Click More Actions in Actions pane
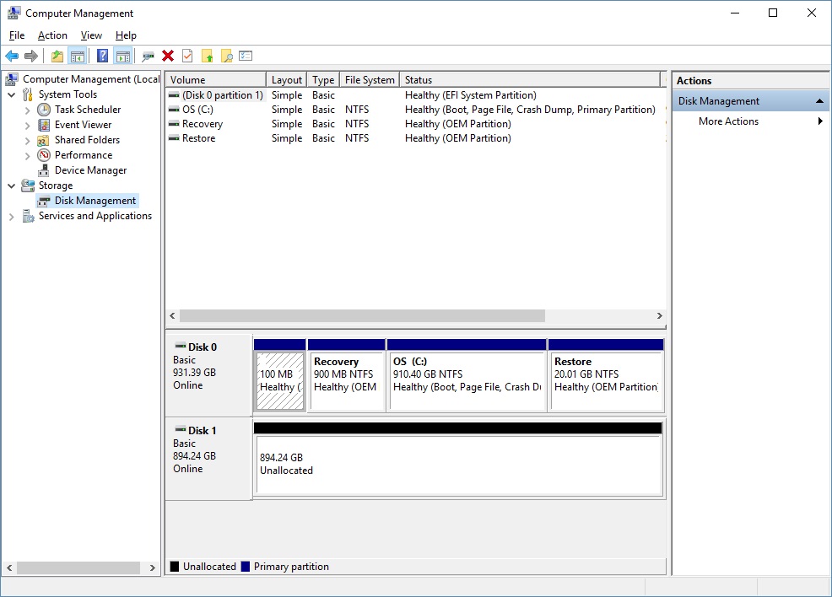Viewport: 832px width, 597px height. click(728, 121)
